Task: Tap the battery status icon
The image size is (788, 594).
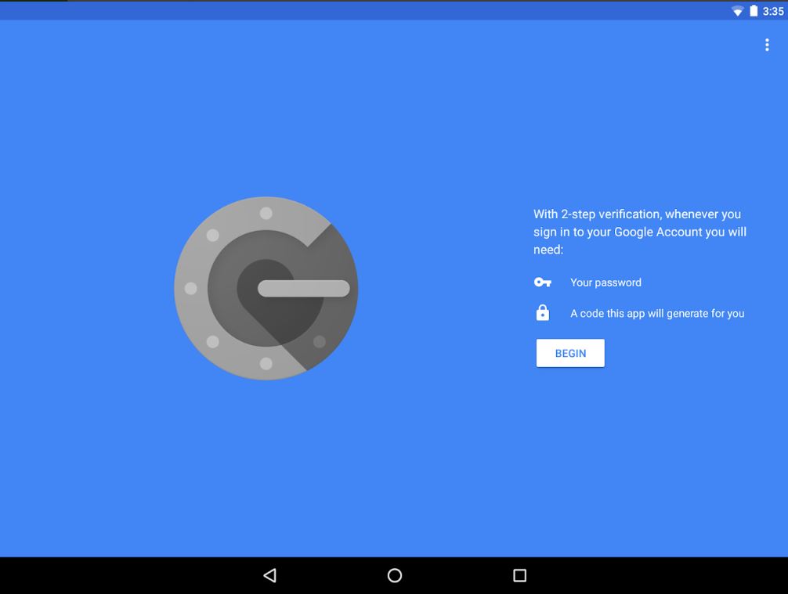Action: [754, 10]
